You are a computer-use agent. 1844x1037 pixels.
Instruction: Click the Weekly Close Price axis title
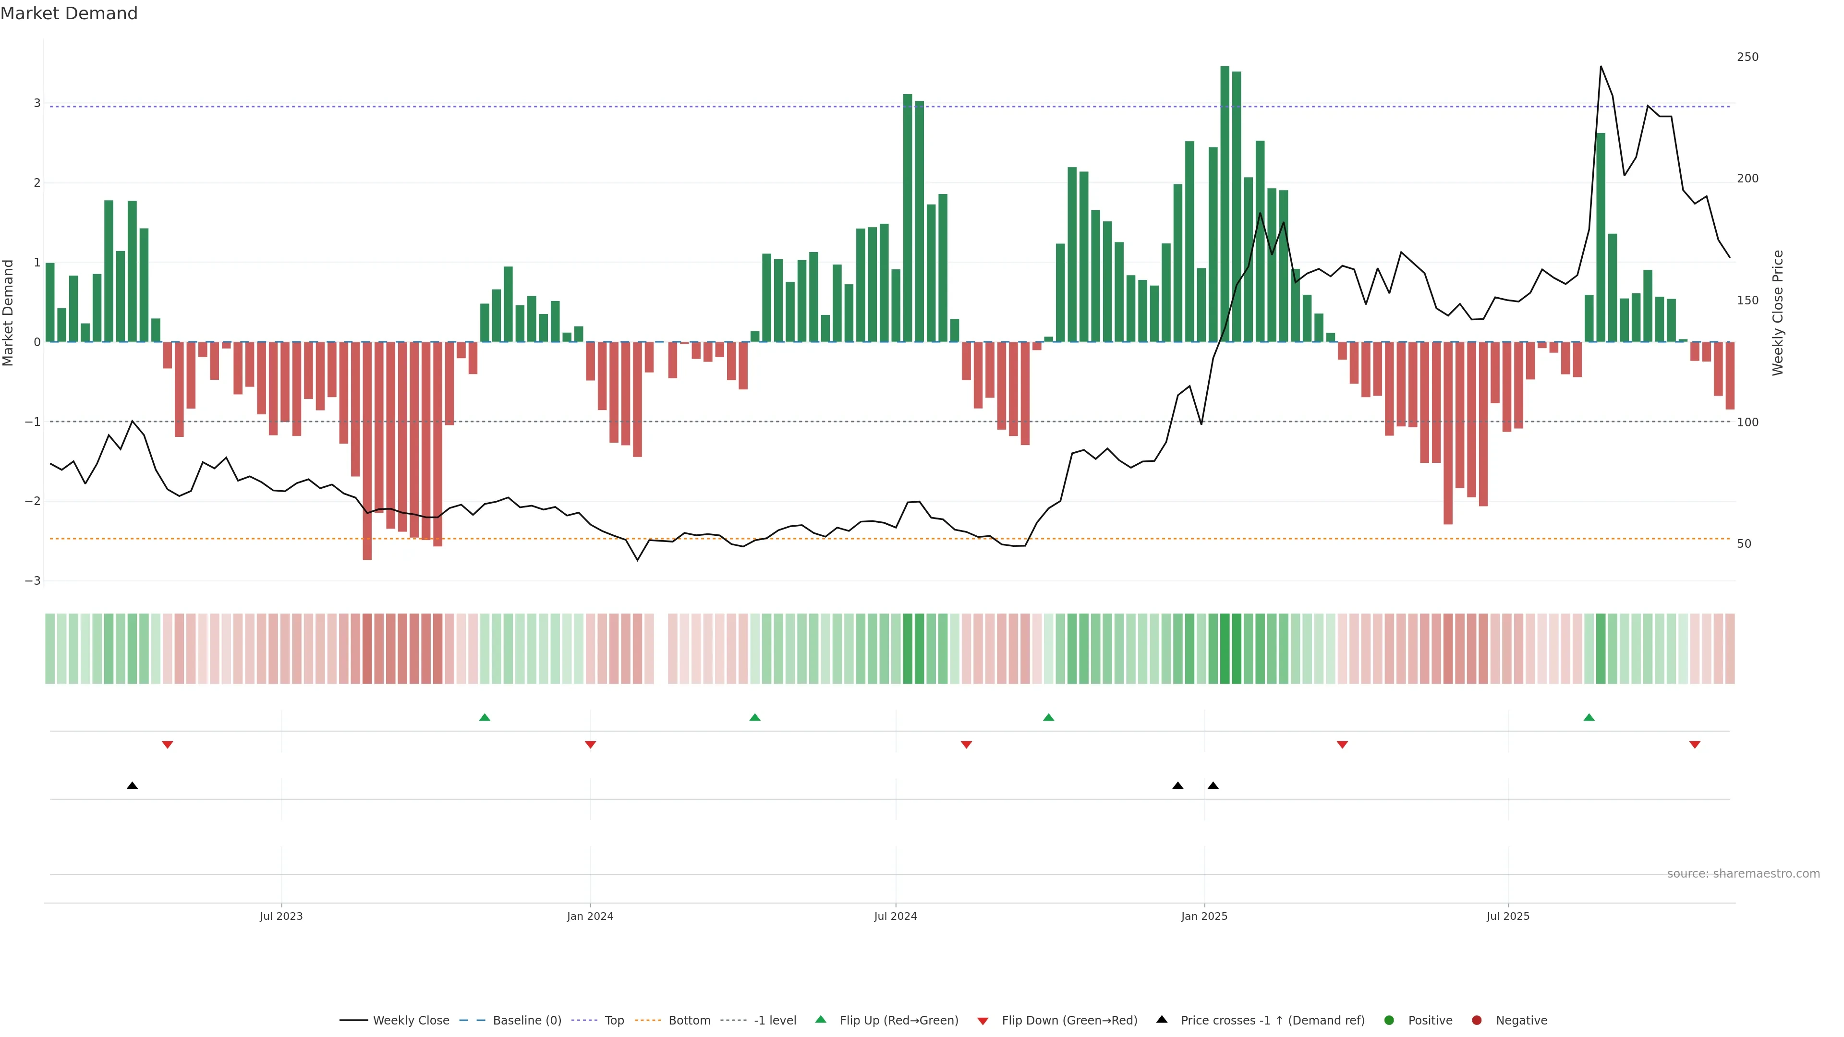click(x=1778, y=313)
